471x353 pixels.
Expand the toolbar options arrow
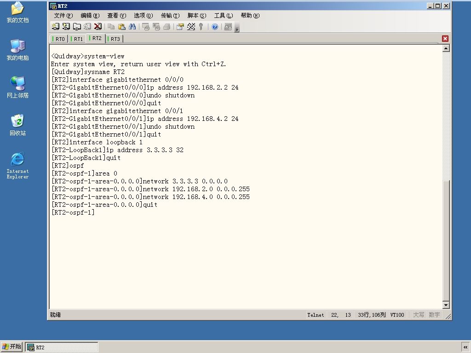(237, 29)
